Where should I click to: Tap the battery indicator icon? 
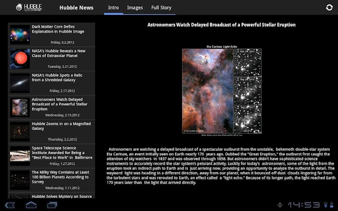pyautogui.click(x=332, y=205)
